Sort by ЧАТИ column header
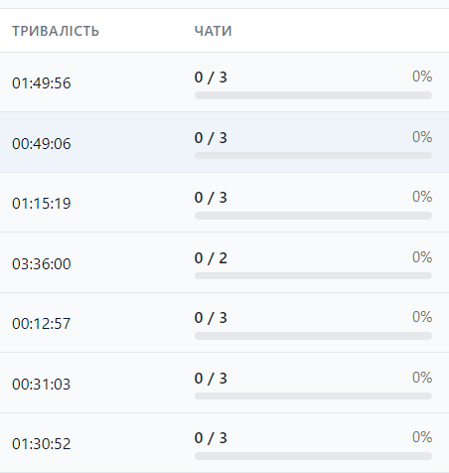 click(213, 31)
